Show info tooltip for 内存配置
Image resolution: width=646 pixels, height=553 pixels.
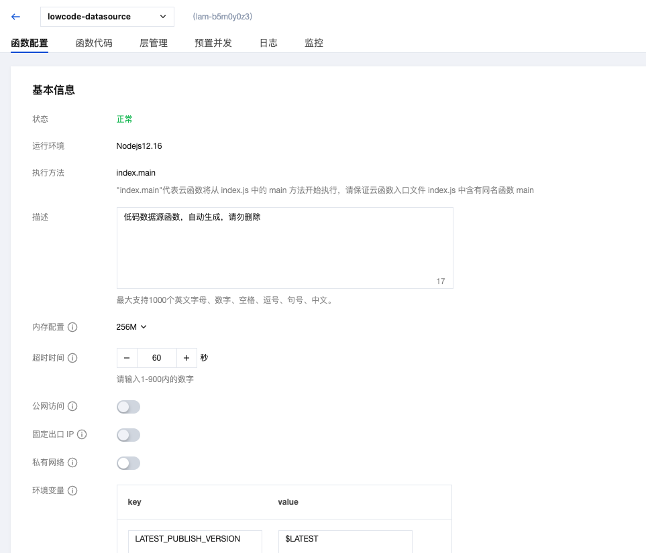pyautogui.click(x=72, y=327)
